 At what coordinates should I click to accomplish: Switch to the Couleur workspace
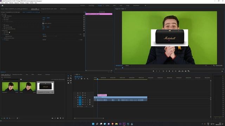(108, 6)
